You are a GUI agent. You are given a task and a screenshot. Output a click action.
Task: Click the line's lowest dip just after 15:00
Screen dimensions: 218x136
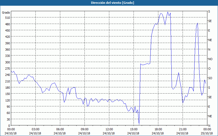point(139,124)
